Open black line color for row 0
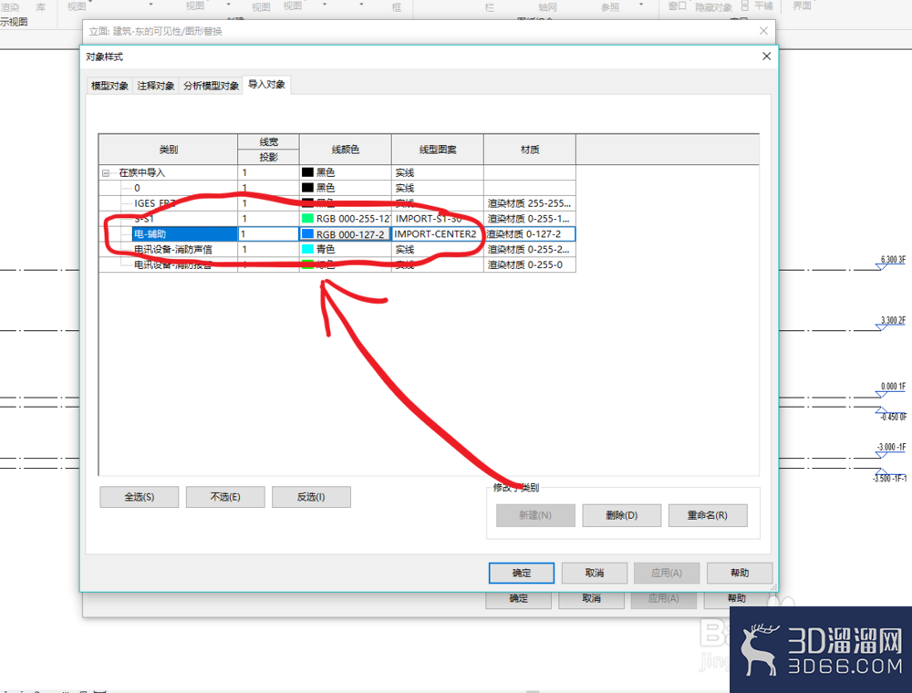 346,188
